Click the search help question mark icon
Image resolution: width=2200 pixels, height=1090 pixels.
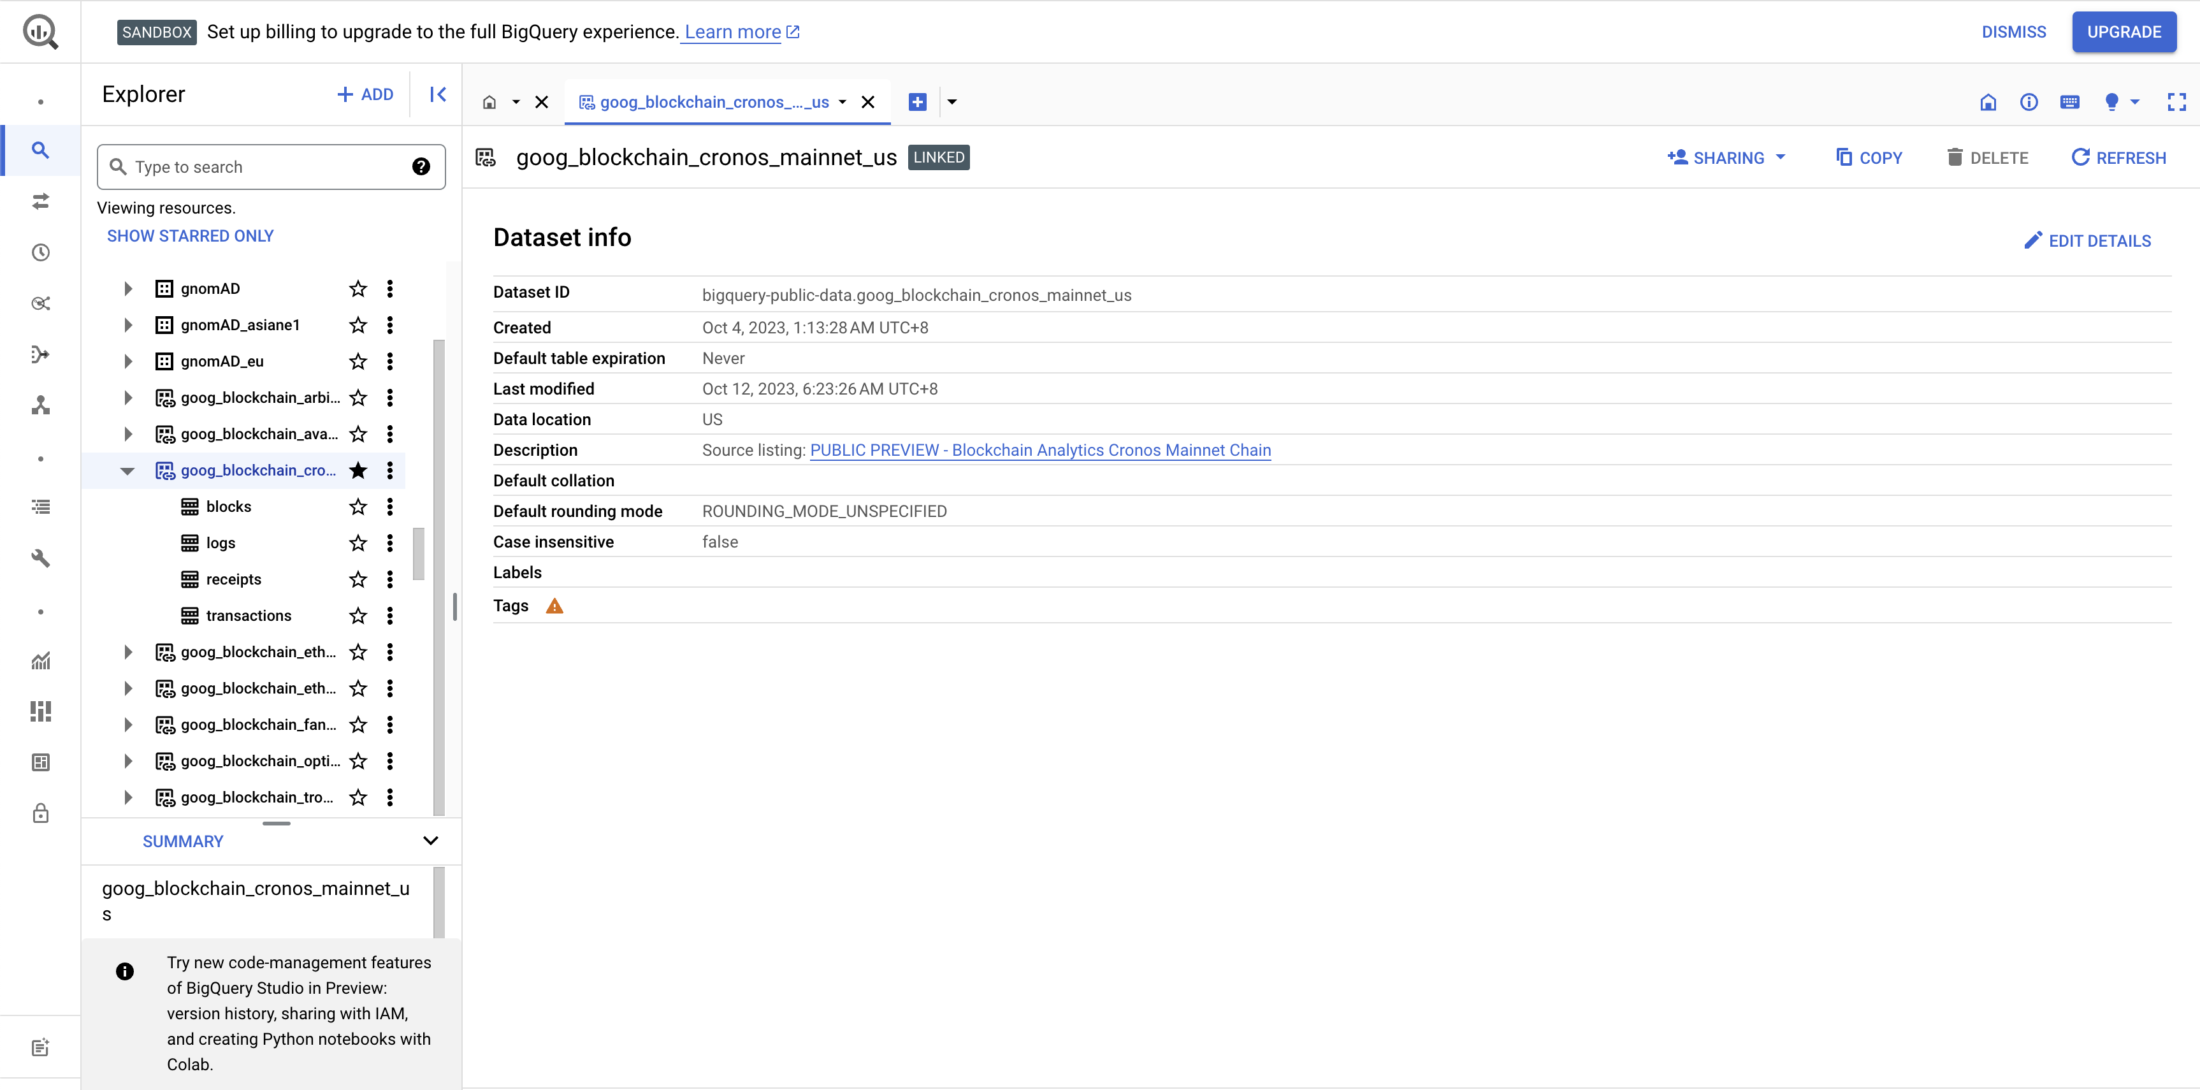tap(420, 166)
